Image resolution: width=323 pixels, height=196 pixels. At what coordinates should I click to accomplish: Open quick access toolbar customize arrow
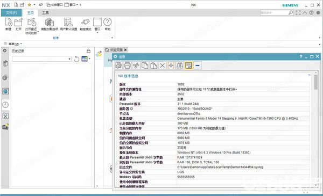[x=81, y=4]
